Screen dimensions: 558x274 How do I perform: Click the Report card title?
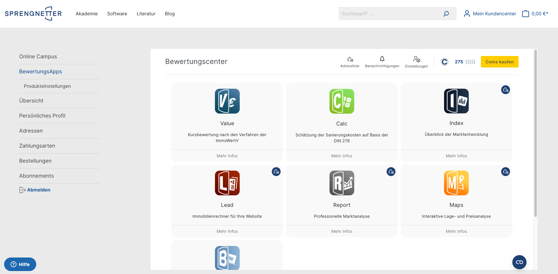tap(342, 205)
